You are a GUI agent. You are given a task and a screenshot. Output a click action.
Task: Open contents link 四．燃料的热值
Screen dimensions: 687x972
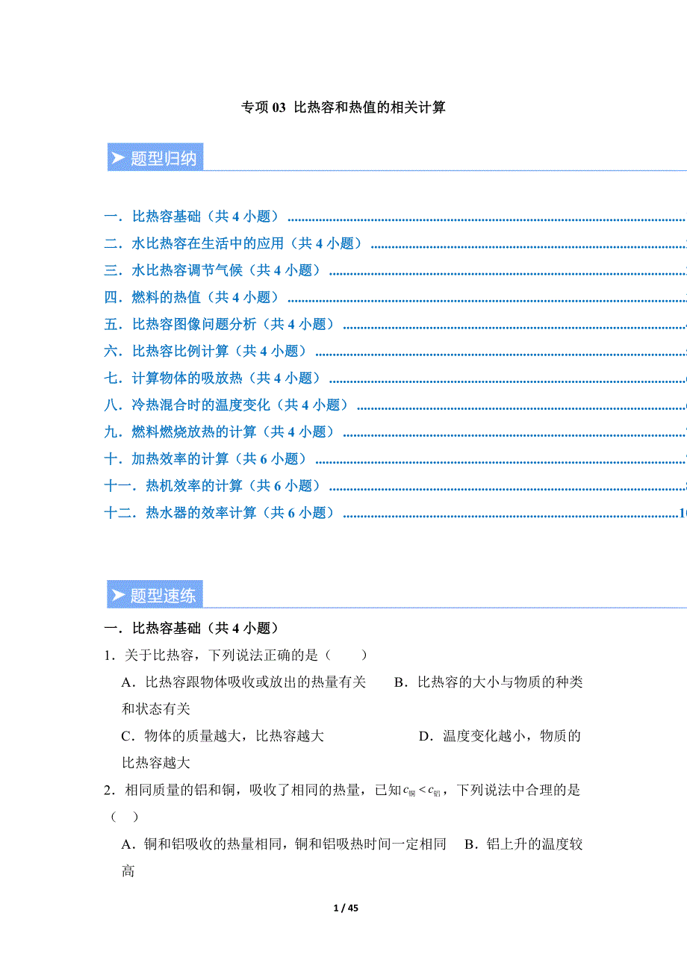click(x=194, y=297)
